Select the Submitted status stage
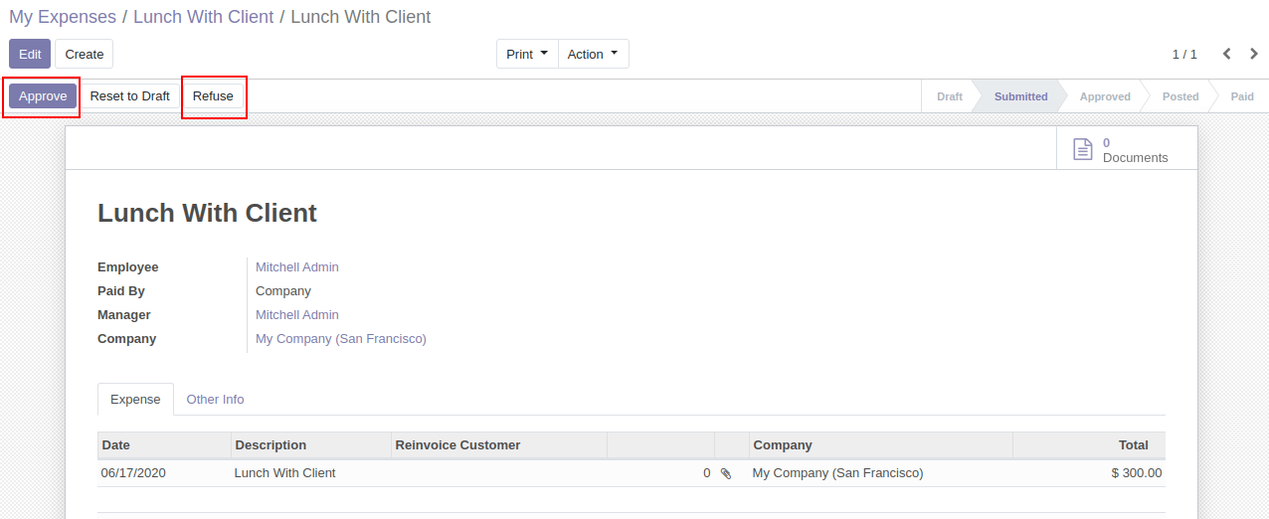 tap(1020, 96)
